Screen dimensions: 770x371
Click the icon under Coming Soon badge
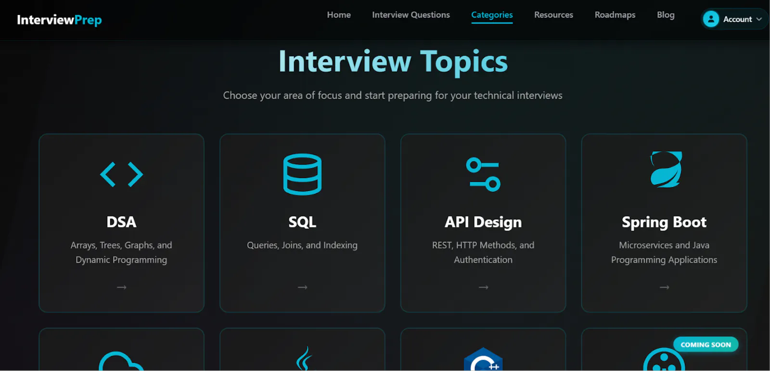pyautogui.click(x=664, y=359)
